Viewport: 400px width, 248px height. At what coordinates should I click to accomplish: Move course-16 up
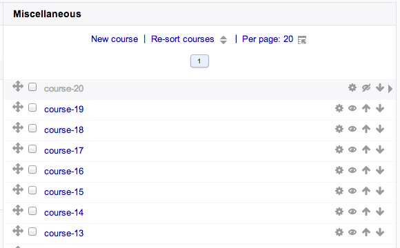(366, 170)
